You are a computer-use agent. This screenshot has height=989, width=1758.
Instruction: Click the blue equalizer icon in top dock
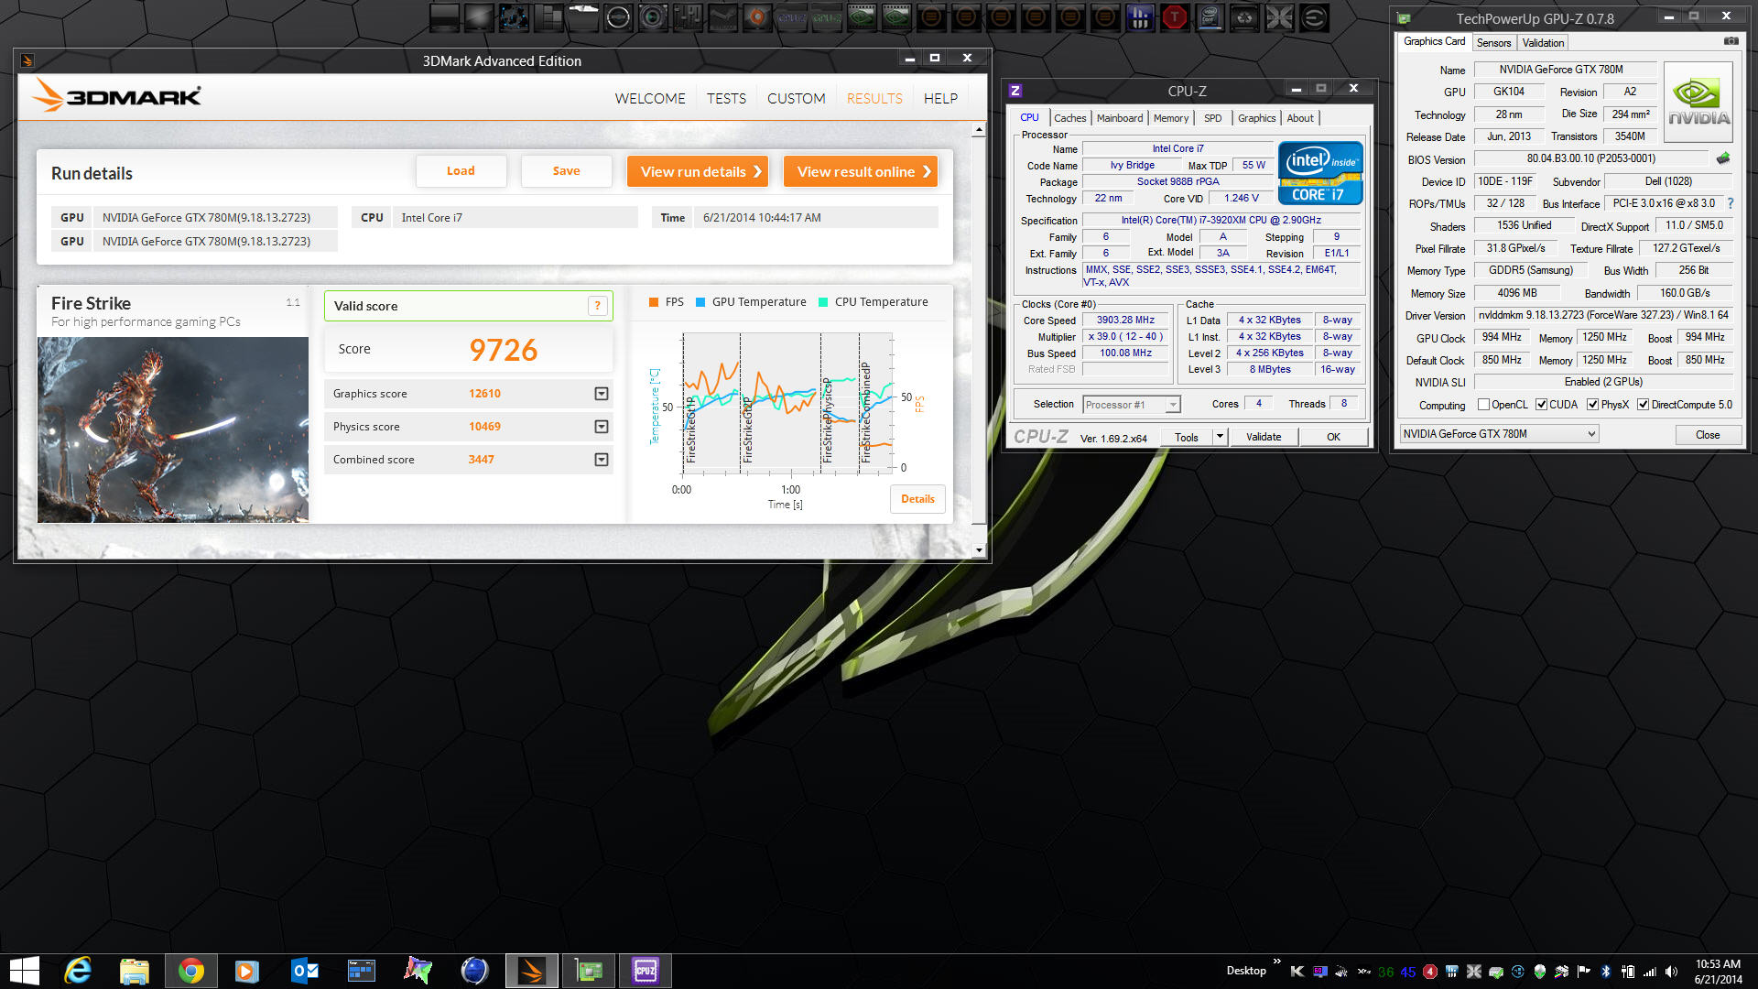(1140, 16)
